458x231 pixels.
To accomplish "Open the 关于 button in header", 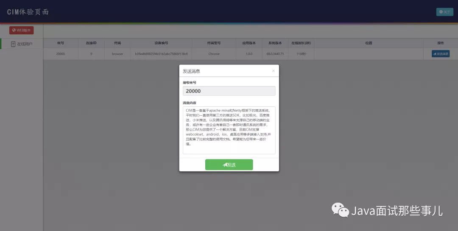I will point(444,12).
